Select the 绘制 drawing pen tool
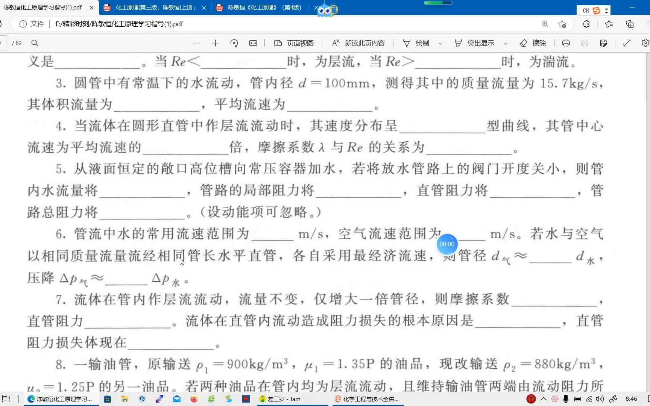Image resolution: width=650 pixels, height=406 pixels. [417, 43]
